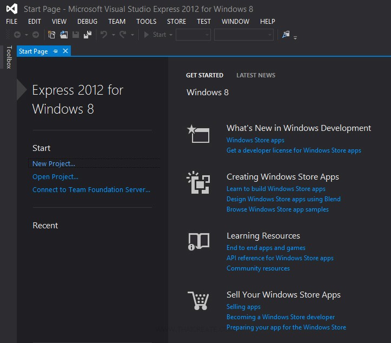Click the Save All toolbar icon

pyautogui.click(x=88, y=35)
